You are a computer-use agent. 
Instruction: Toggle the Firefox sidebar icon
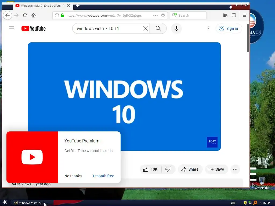pos(234,15)
